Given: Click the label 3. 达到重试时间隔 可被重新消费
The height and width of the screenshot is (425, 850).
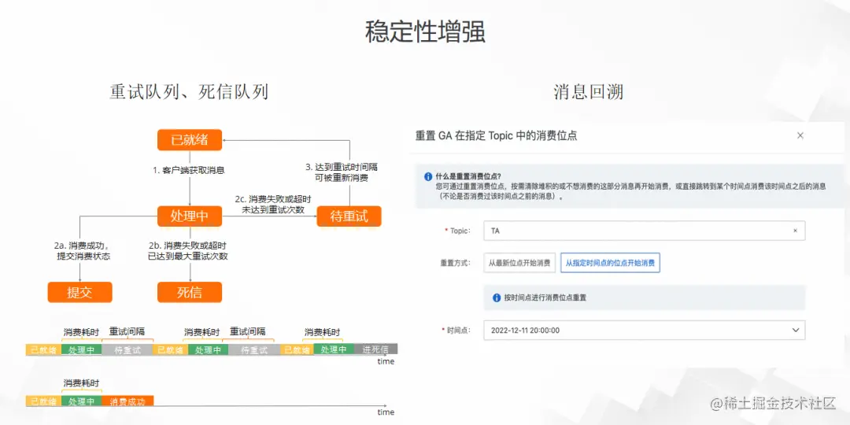Looking at the screenshot, I should coord(342,172).
